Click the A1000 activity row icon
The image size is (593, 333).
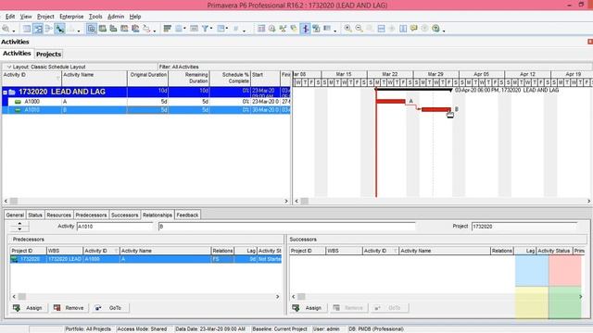point(18,102)
